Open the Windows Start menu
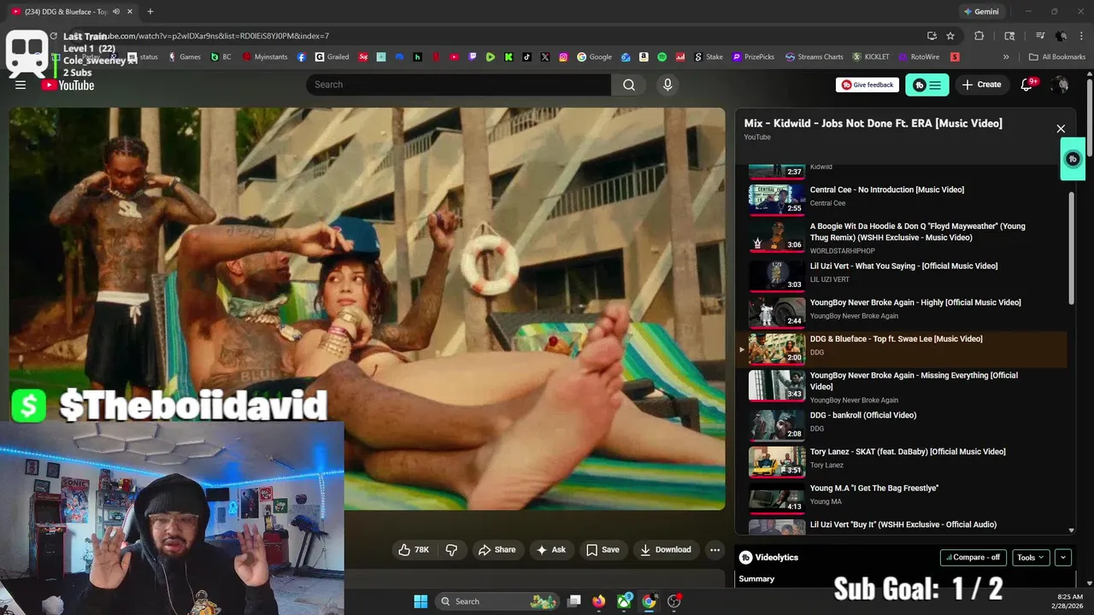Viewport: 1094px width, 615px height. [x=421, y=601]
